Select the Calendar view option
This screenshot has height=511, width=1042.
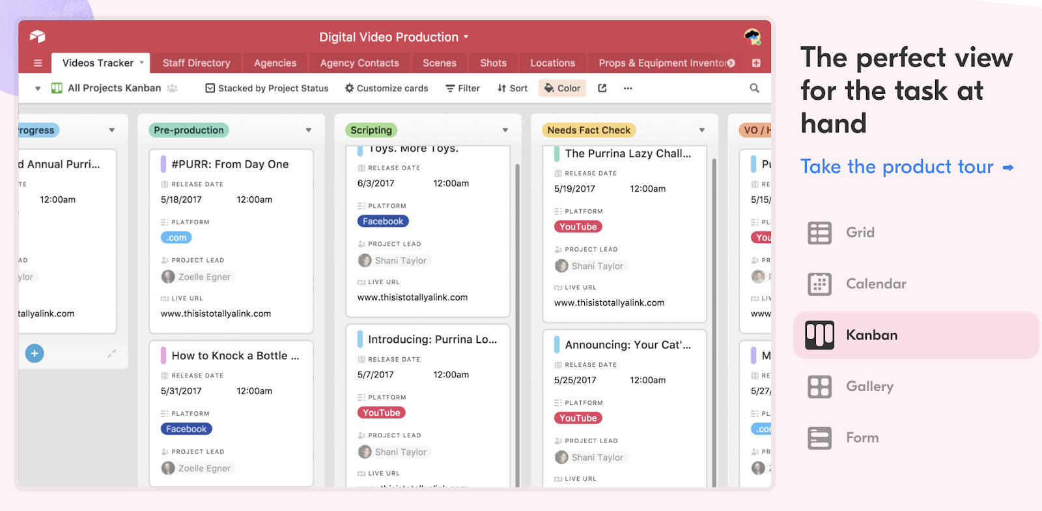875,284
